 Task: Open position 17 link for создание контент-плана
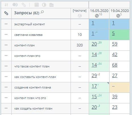(94, 86)
